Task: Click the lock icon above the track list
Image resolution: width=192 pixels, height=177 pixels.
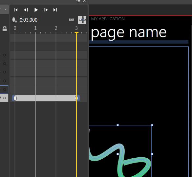Action: click(x=5, y=29)
